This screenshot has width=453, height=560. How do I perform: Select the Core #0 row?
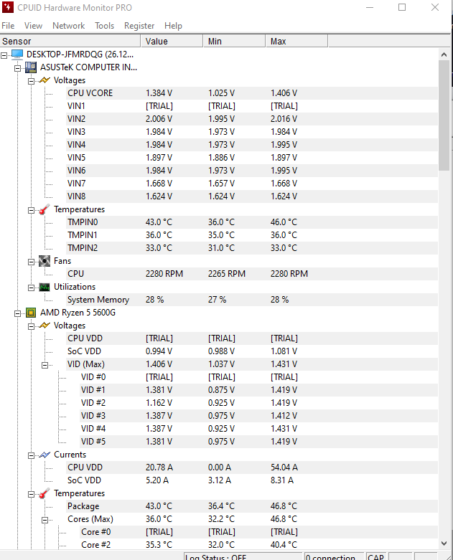259,532
